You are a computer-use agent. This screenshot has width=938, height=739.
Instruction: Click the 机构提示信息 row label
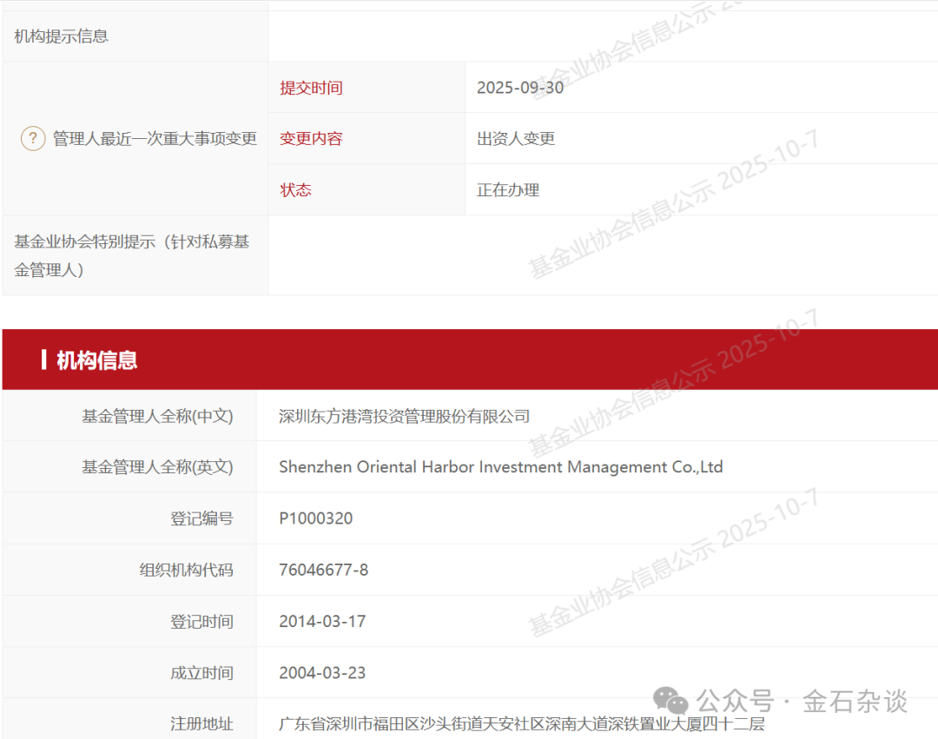pos(61,36)
